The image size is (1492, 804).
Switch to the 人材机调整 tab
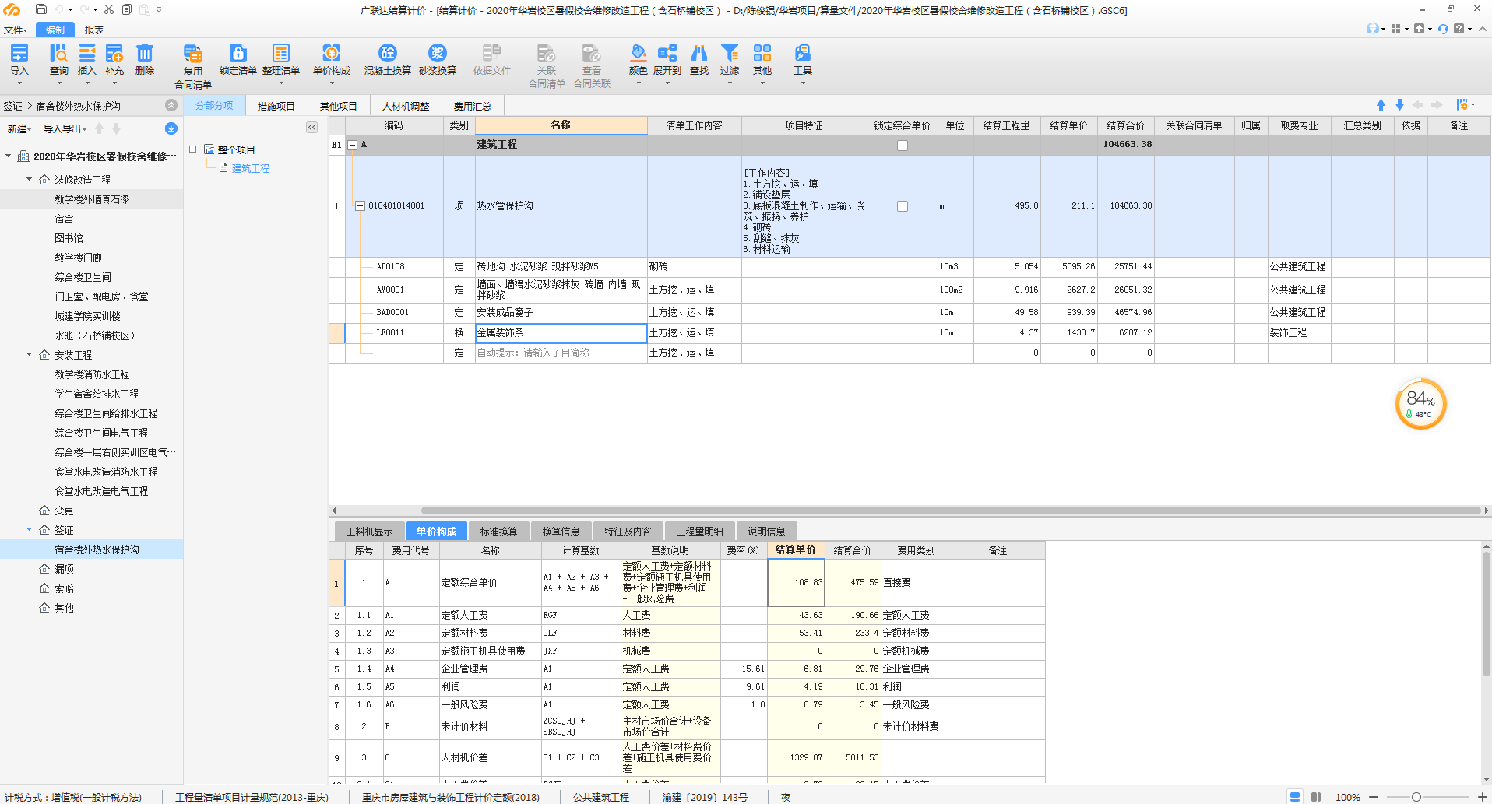point(406,106)
